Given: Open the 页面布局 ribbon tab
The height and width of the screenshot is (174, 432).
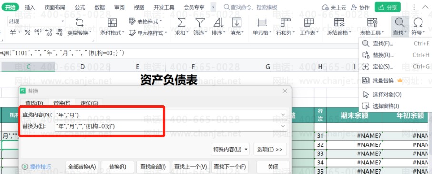Looking at the screenshot, I should (55, 7).
